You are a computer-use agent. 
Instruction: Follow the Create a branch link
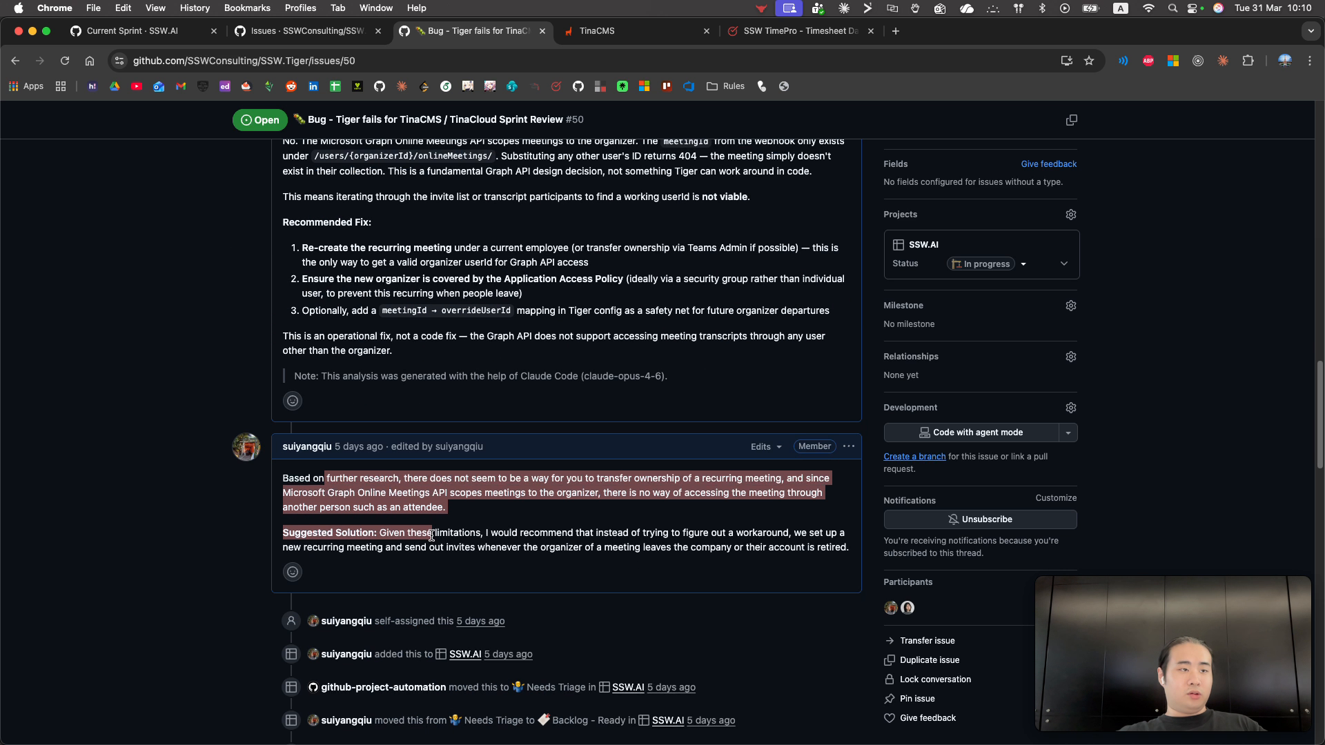point(914,457)
